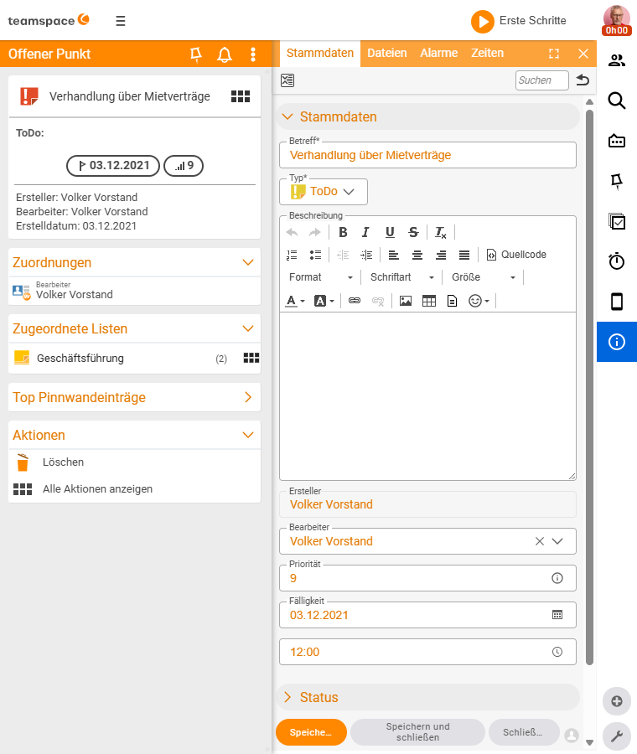Click the form view icon beside search
The height and width of the screenshot is (754, 637).
coord(287,80)
